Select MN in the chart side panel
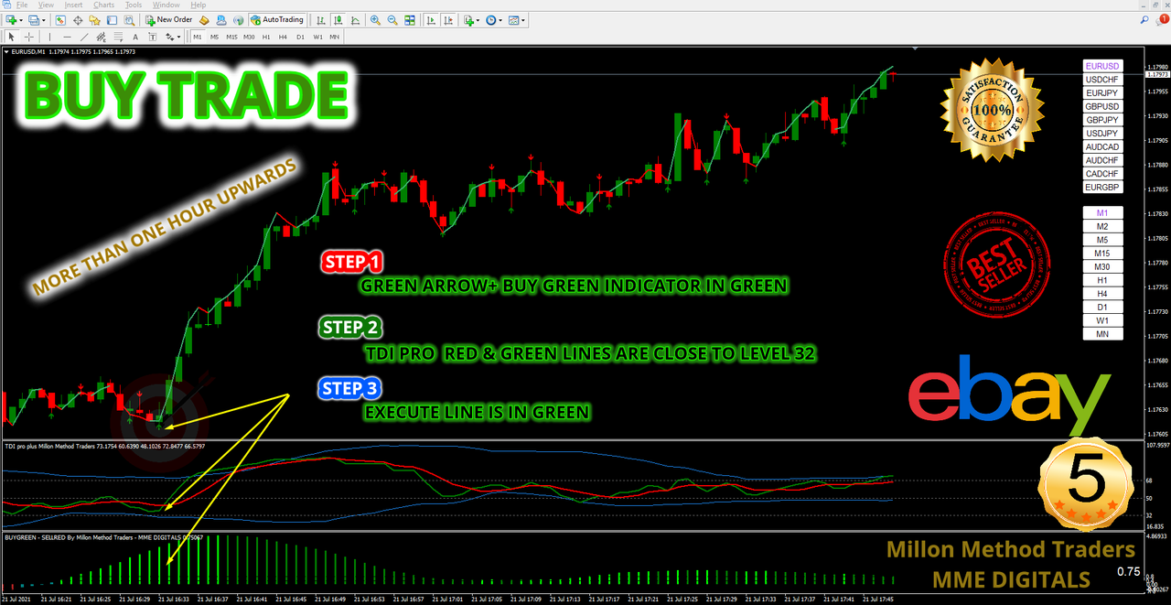Image resolution: width=1171 pixels, height=605 pixels. click(x=1101, y=334)
